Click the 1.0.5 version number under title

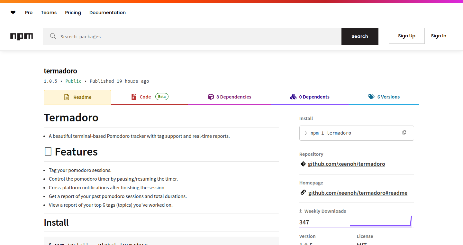[50, 81]
